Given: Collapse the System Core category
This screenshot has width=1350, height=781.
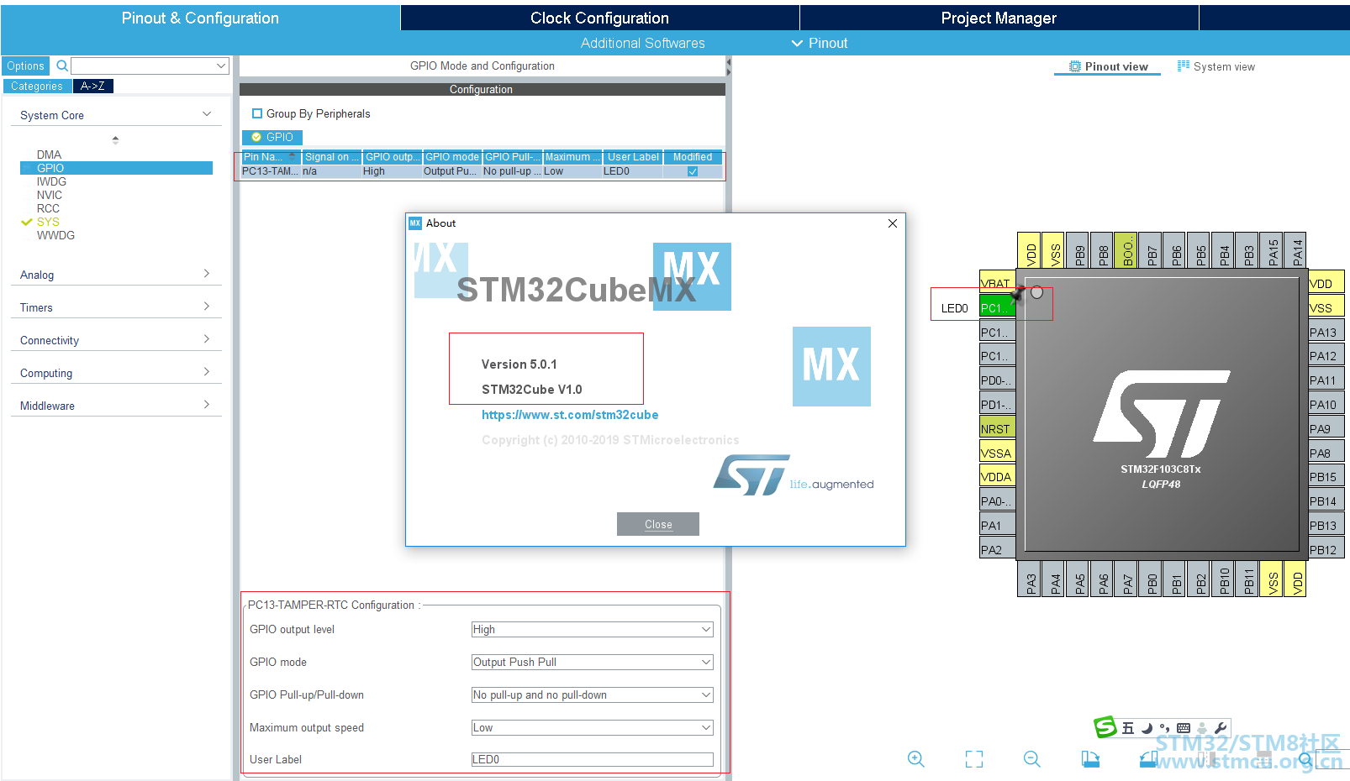Looking at the screenshot, I should pyautogui.click(x=207, y=114).
